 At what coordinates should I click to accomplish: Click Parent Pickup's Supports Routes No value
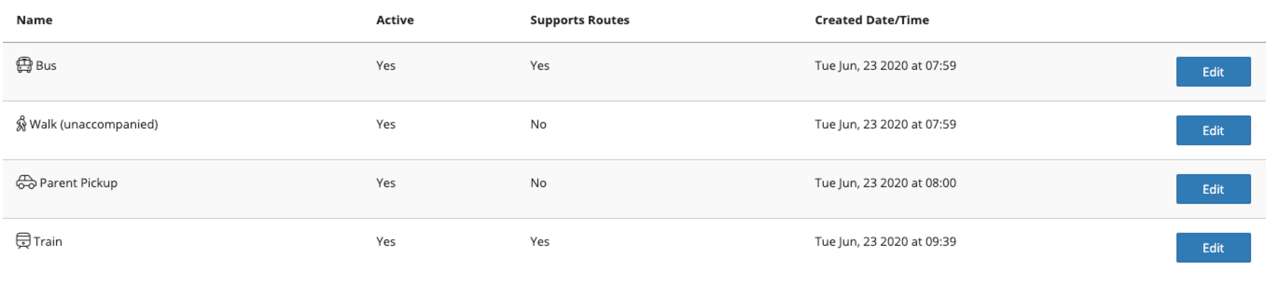click(x=538, y=183)
